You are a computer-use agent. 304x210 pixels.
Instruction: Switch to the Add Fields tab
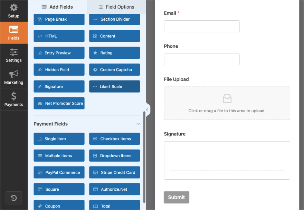coord(58,7)
